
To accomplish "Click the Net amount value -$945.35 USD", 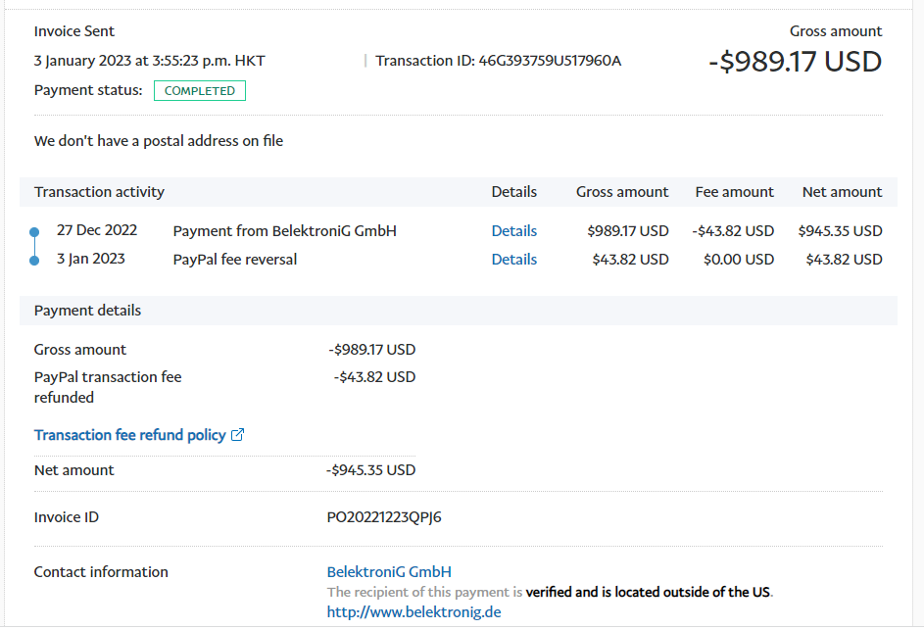I will coord(370,470).
